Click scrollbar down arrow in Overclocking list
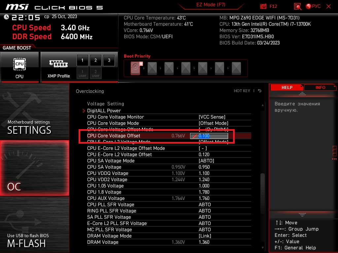 click(262, 248)
